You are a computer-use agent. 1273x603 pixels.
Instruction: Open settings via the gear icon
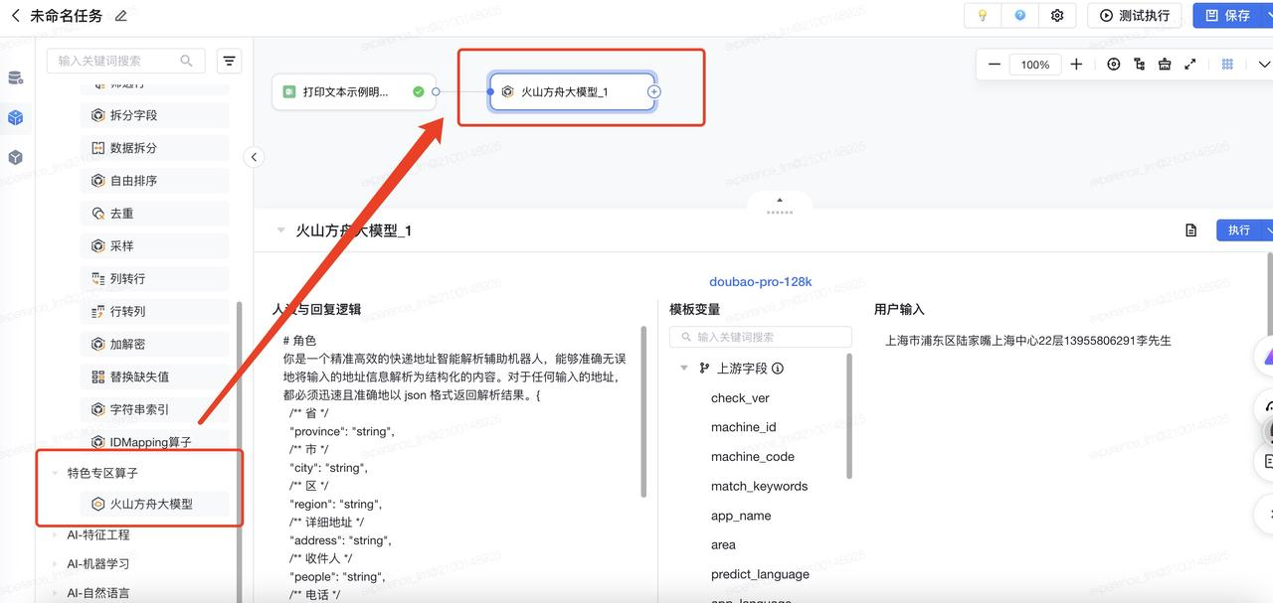(1057, 16)
